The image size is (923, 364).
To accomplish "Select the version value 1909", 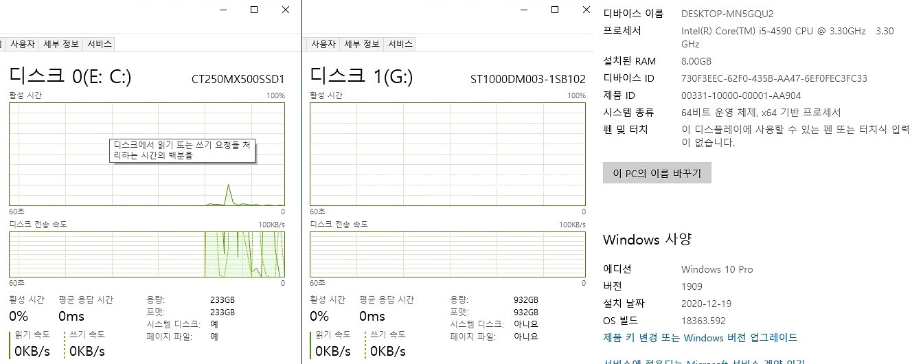I will (692, 286).
